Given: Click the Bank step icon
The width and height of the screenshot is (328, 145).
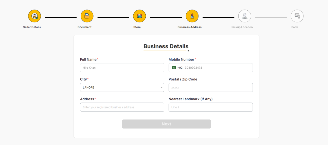Looking at the screenshot, I should [x=297, y=16].
